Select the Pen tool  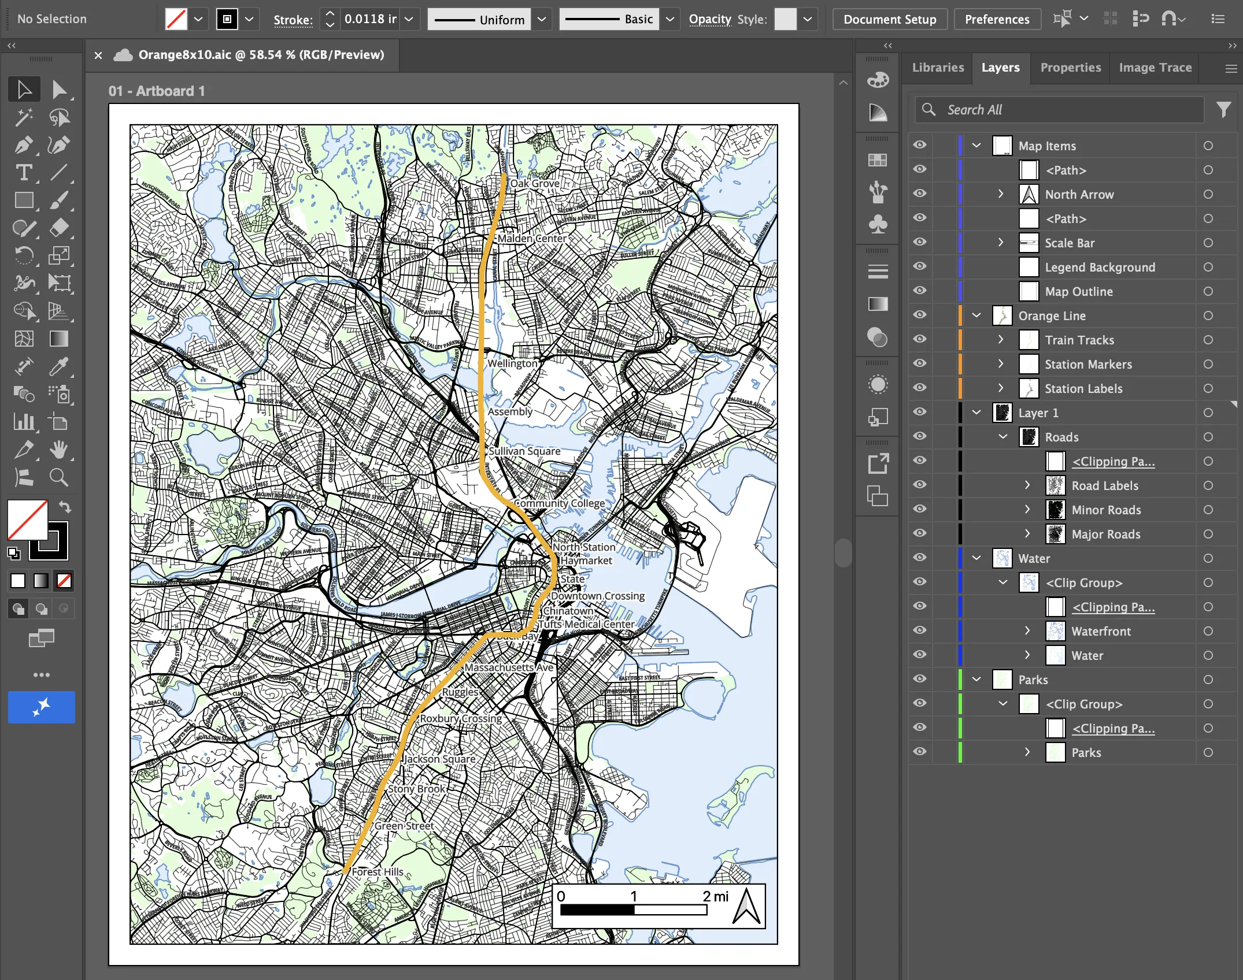[24, 145]
